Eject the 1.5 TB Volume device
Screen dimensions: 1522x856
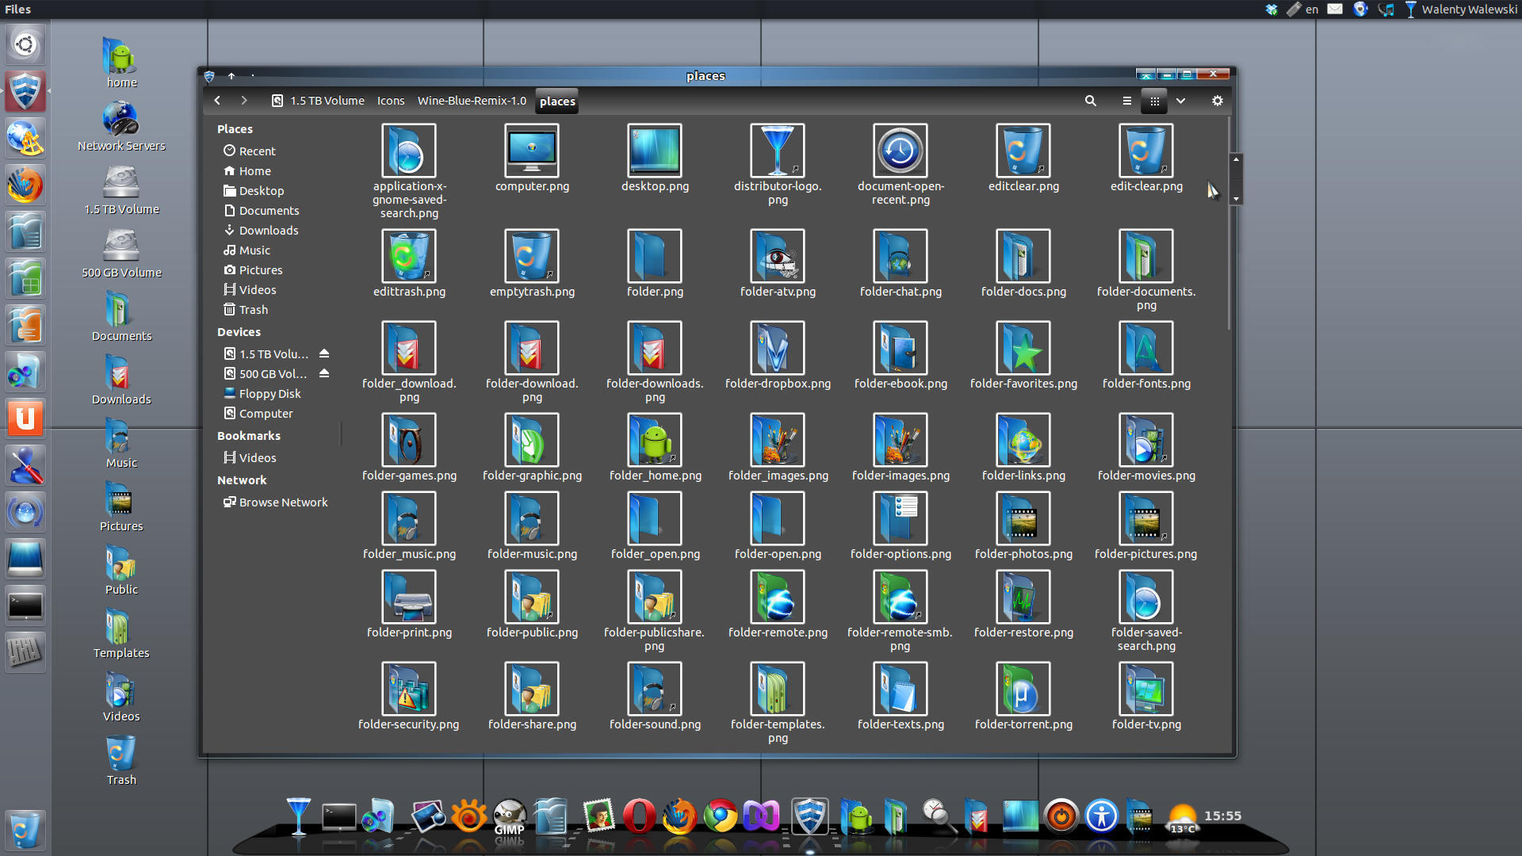(323, 353)
